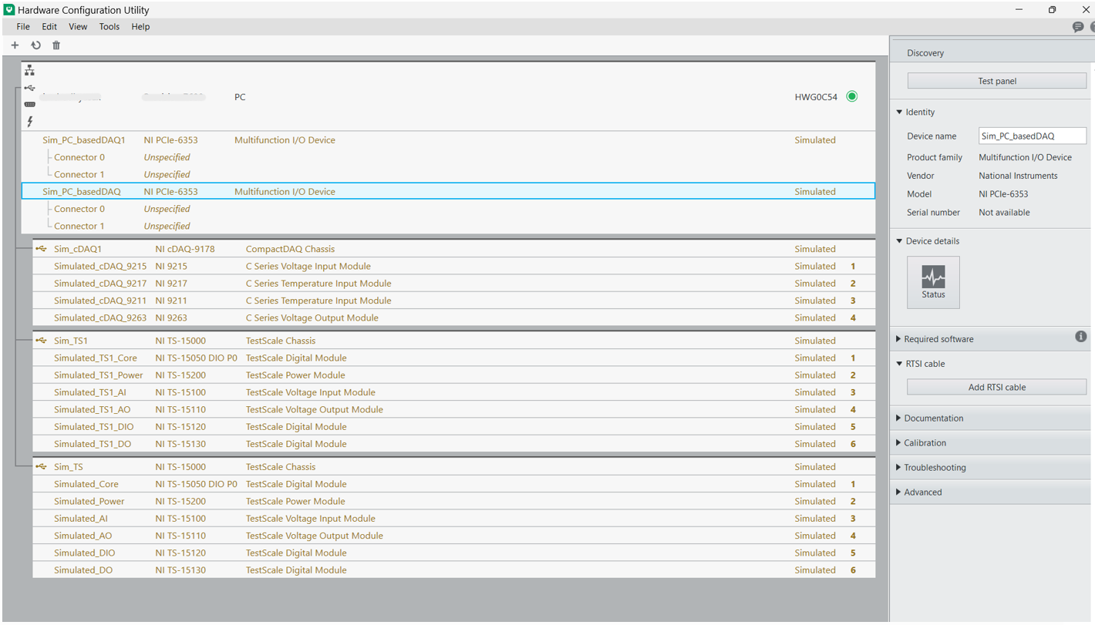Click the Add RTSI cable button

pyautogui.click(x=997, y=388)
